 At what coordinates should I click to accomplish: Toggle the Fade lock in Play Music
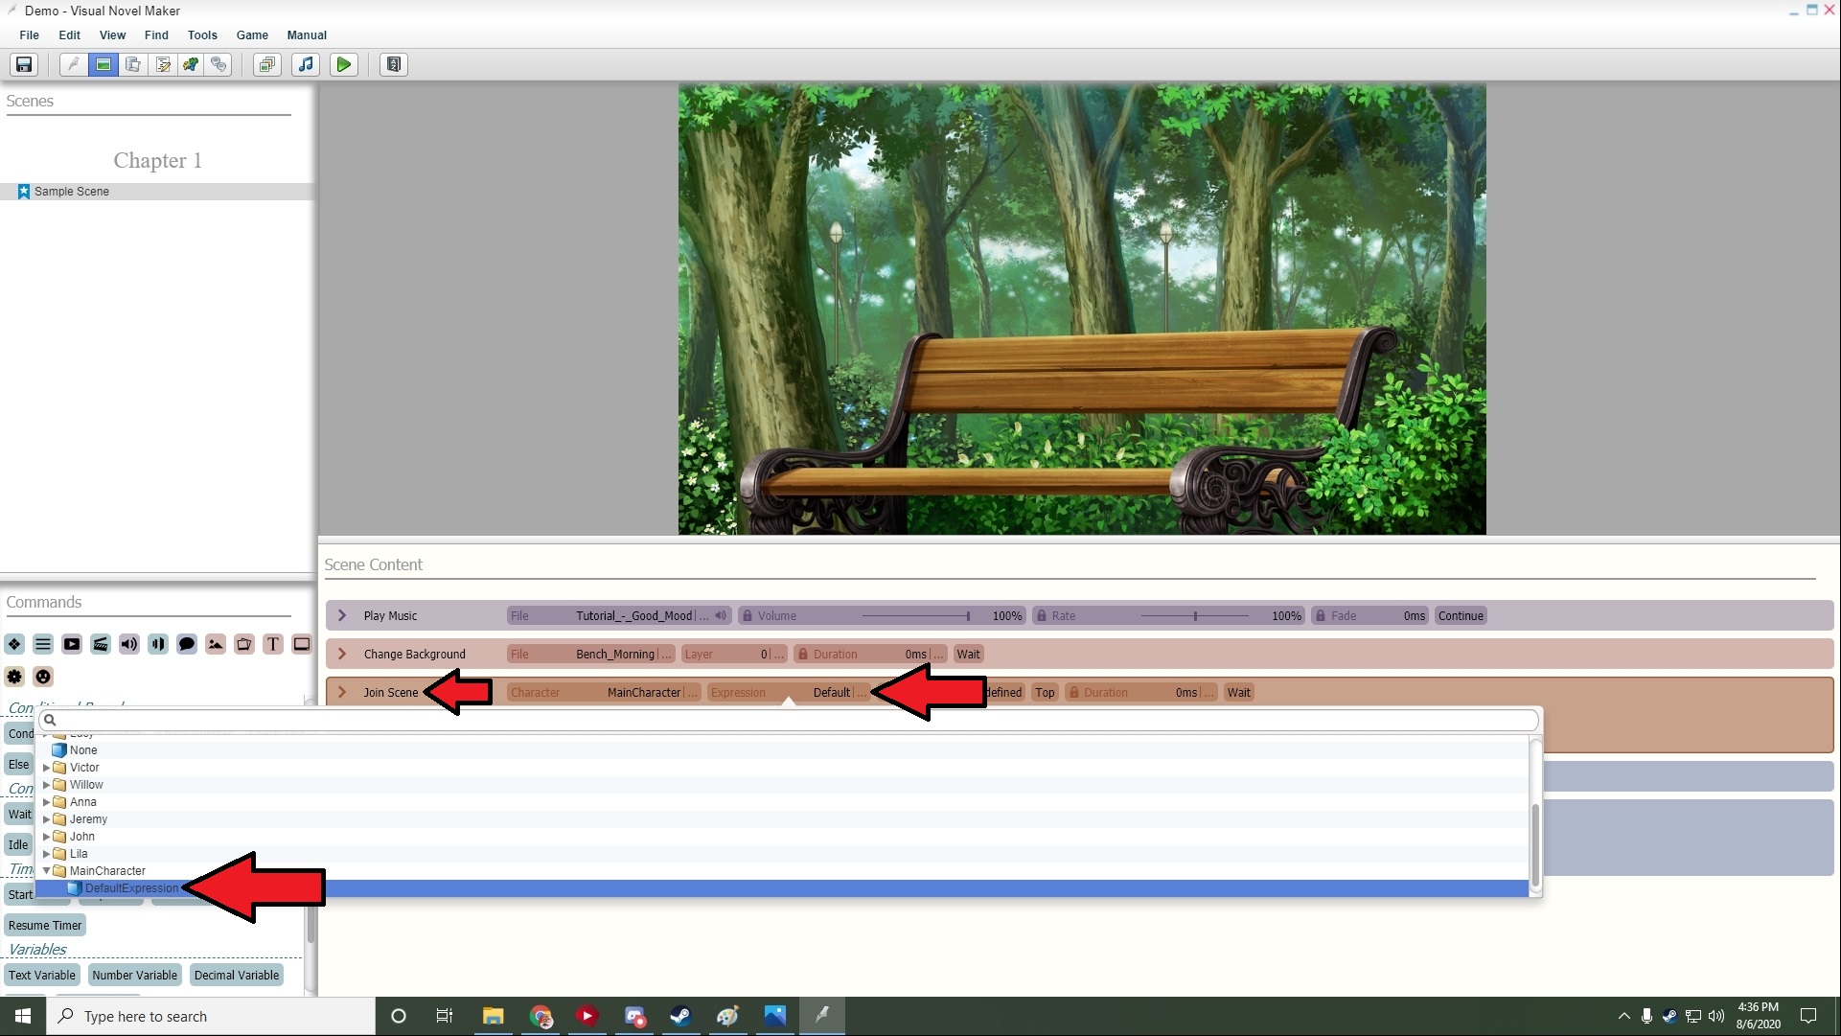coord(1321,616)
